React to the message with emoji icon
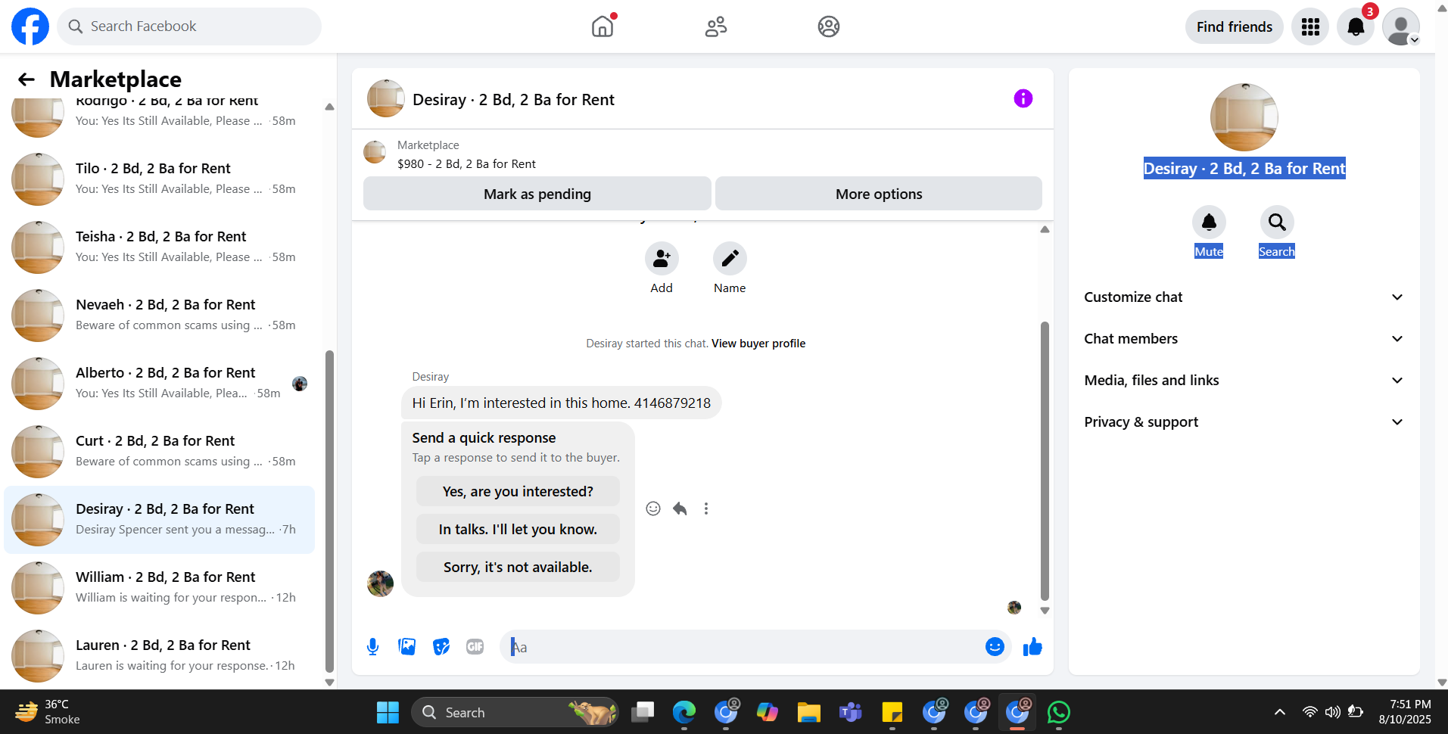 (x=653, y=509)
